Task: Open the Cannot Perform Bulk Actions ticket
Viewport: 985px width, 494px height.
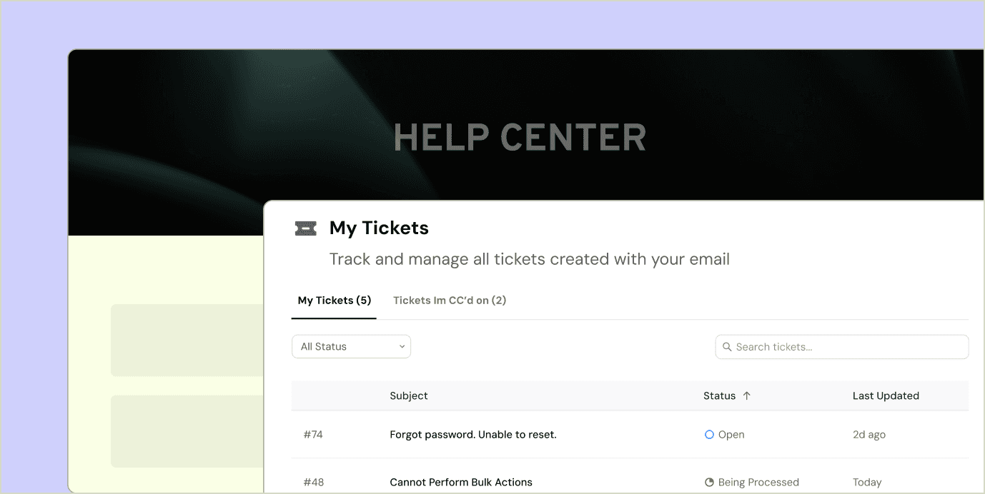Action: tap(460, 482)
